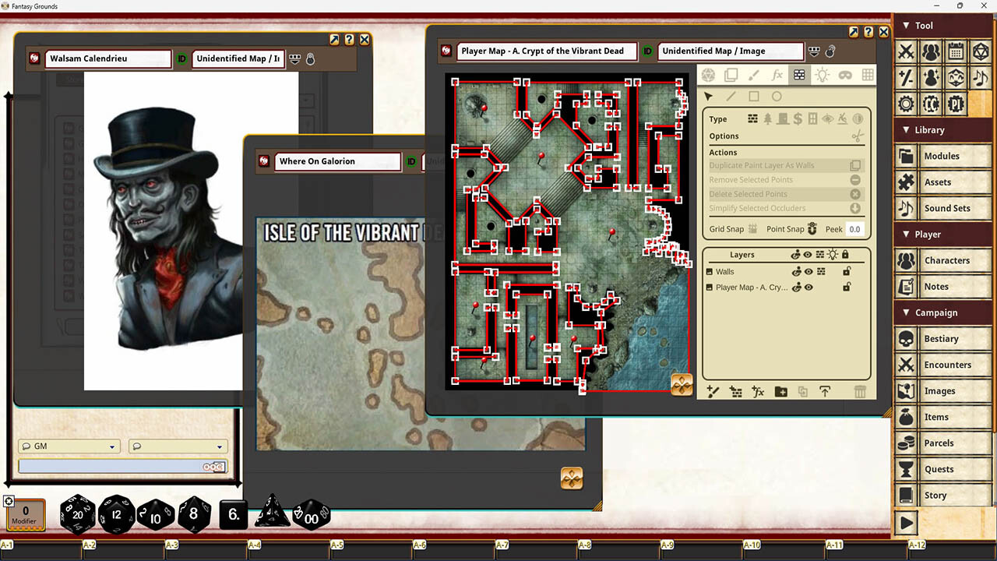Click the d20 die
This screenshot has height=561, width=997.
77,515
